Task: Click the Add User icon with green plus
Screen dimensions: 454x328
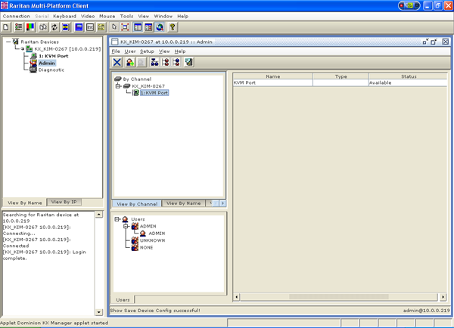Action: coord(130,62)
